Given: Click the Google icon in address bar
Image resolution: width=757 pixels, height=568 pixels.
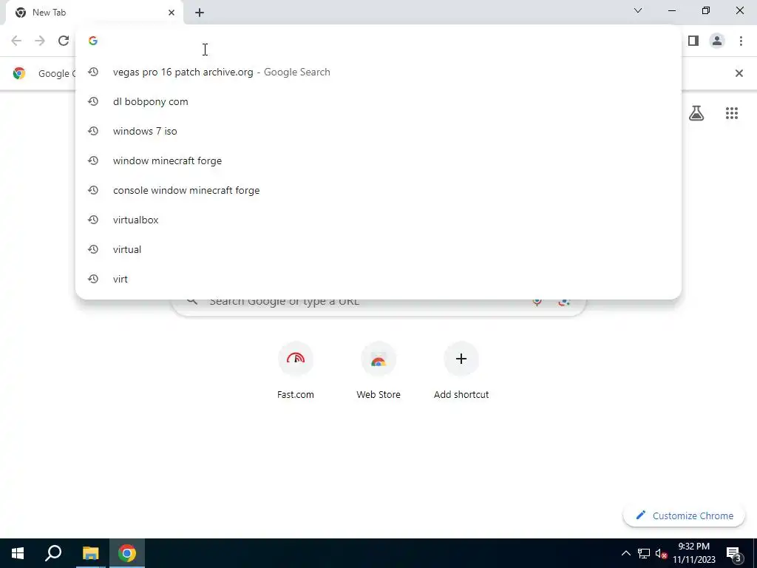Looking at the screenshot, I should [93, 41].
